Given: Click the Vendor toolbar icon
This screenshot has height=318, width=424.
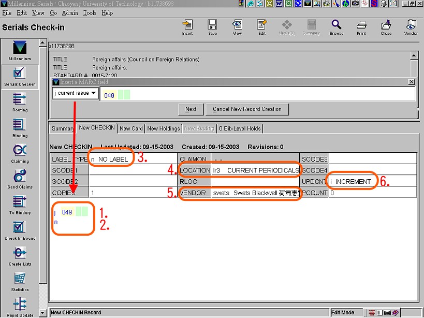Looking at the screenshot, I should [x=411, y=27].
